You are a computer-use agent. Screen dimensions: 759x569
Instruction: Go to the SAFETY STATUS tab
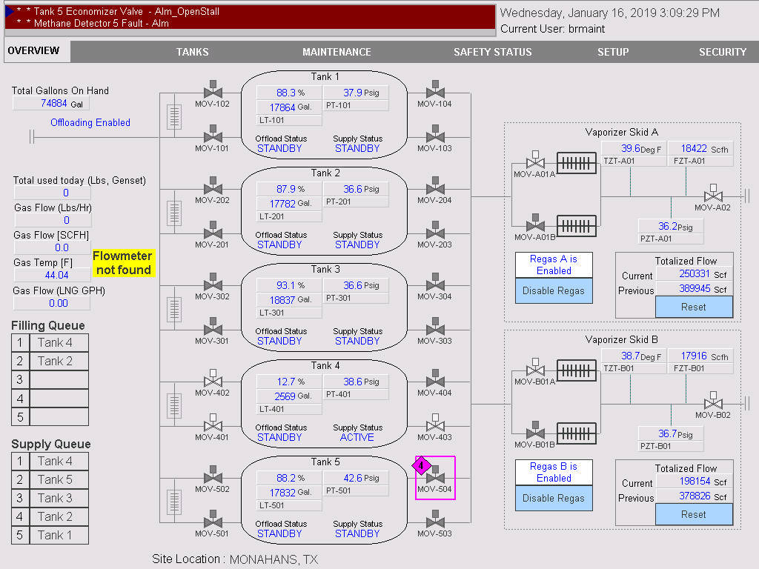(492, 52)
